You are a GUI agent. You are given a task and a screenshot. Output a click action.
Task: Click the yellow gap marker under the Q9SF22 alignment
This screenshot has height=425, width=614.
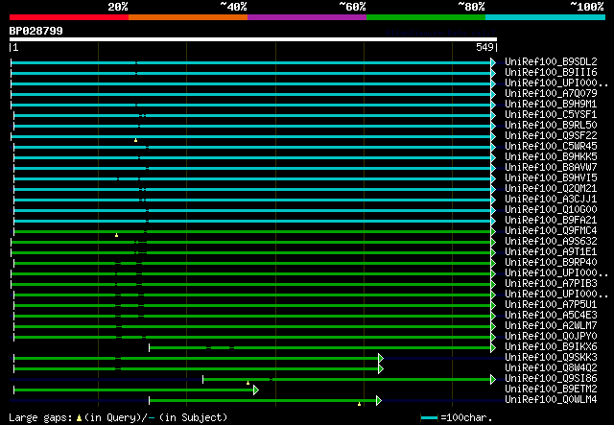(x=135, y=140)
